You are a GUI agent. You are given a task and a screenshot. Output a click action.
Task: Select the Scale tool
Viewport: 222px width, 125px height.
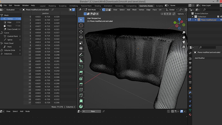(x=81, y=43)
